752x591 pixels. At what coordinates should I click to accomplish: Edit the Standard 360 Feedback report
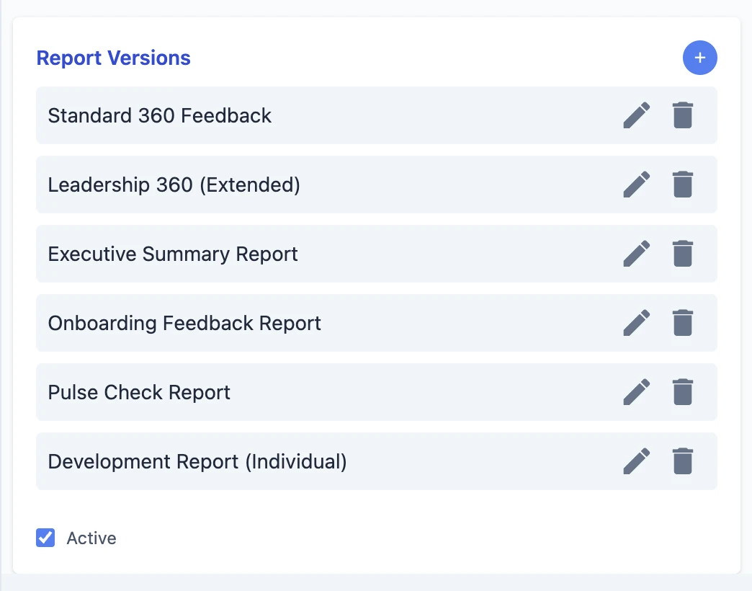click(x=636, y=115)
